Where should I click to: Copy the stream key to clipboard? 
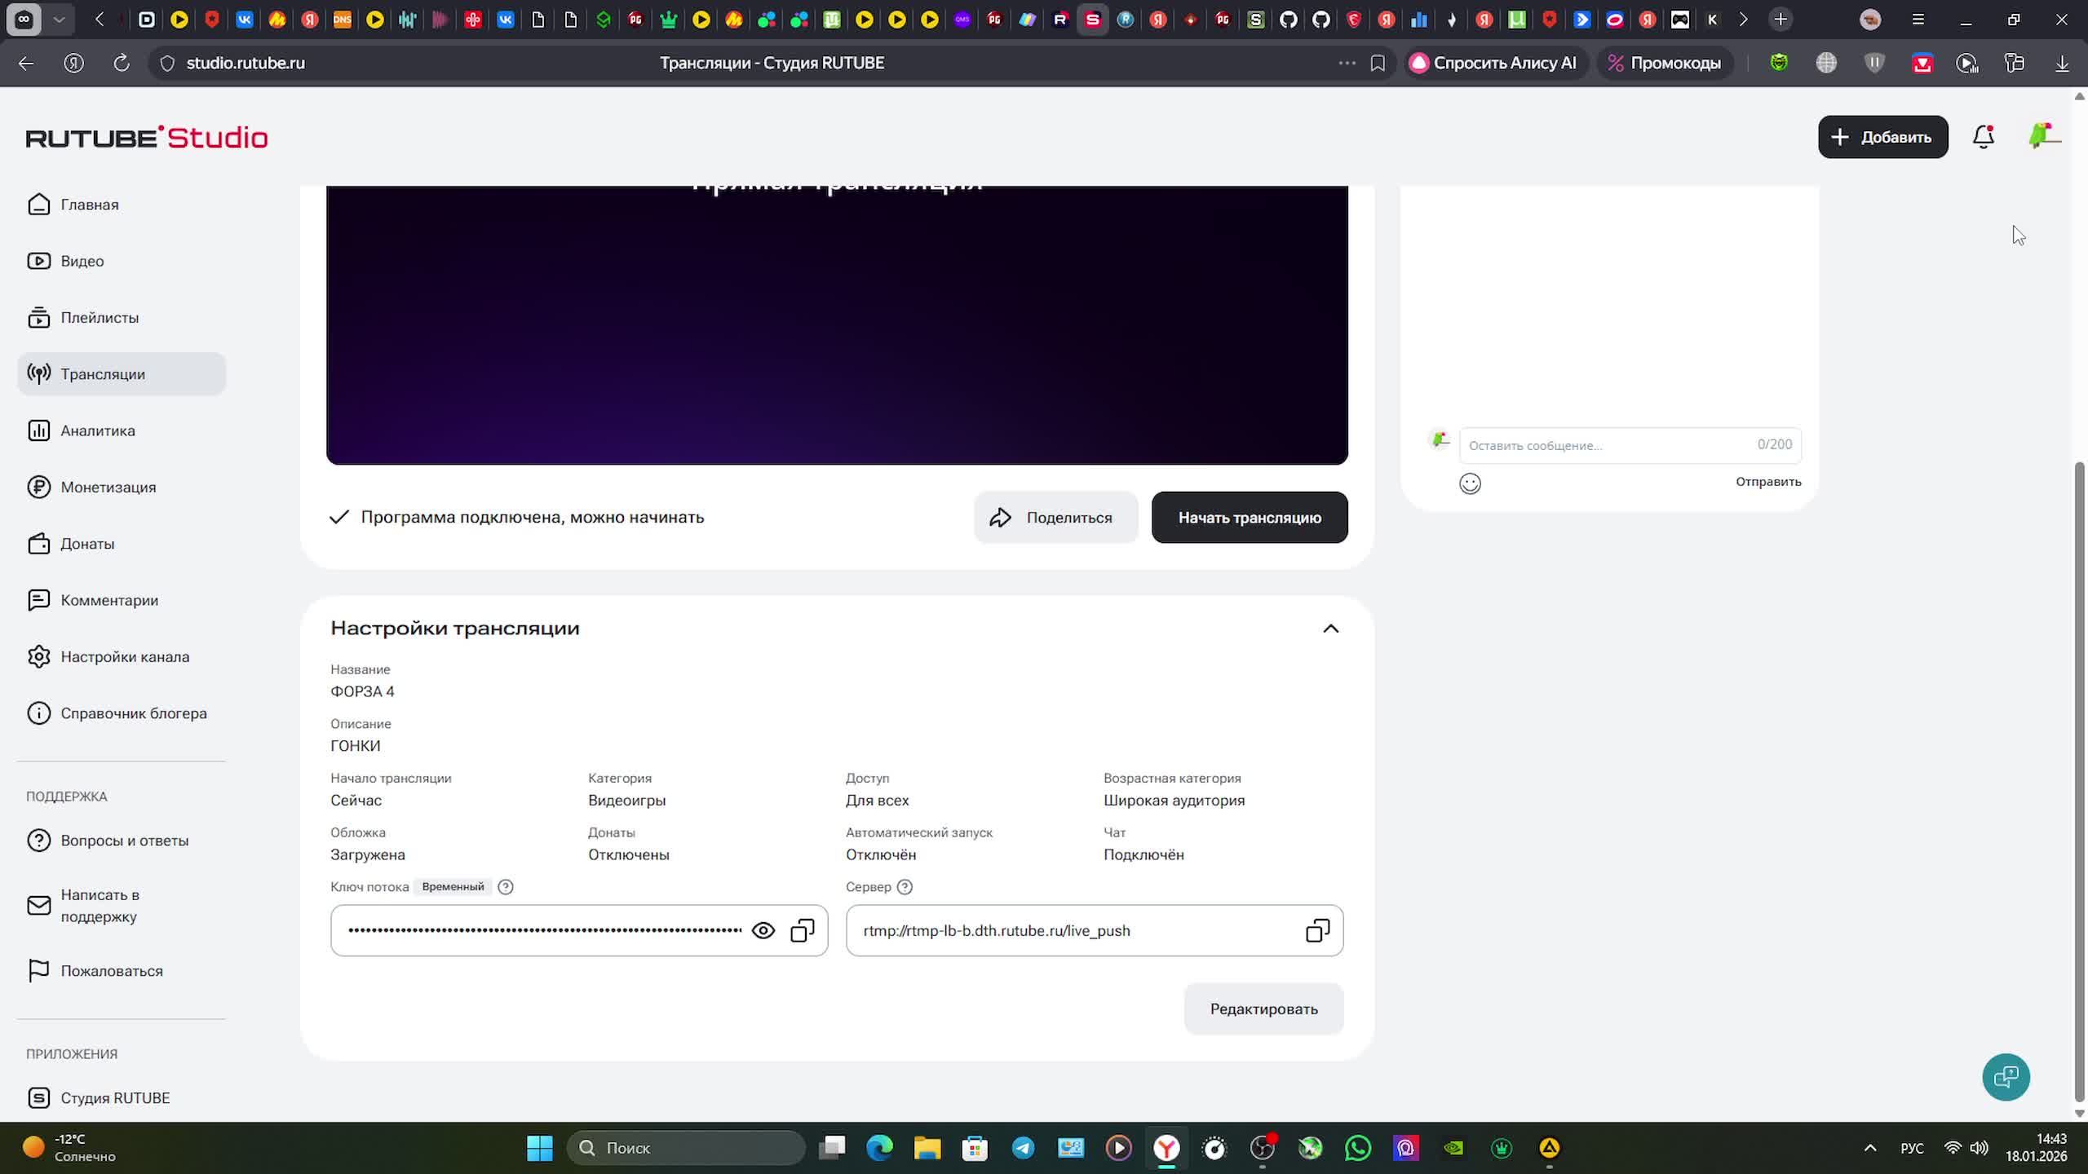803,930
